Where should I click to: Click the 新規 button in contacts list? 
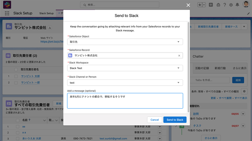click(x=58, y=104)
